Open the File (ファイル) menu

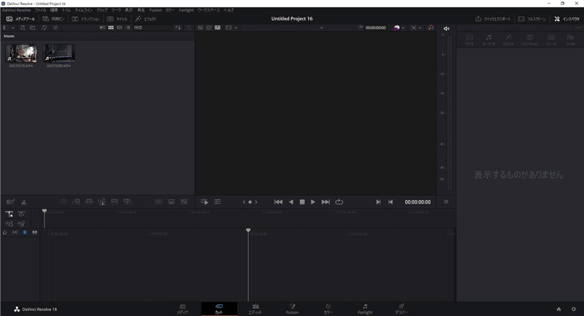40,10
